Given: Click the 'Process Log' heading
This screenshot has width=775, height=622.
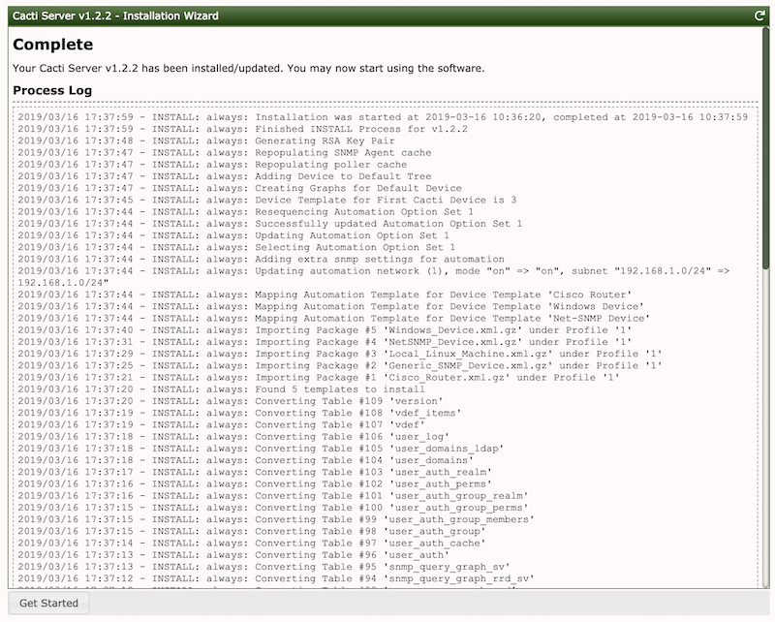Looking at the screenshot, I should pos(52,90).
